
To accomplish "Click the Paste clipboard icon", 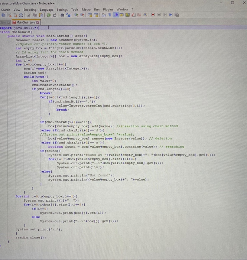I will pyautogui.click(x=40, y=15).
